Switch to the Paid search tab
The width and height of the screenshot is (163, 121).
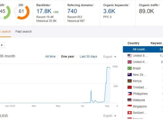tap(23, 32)
